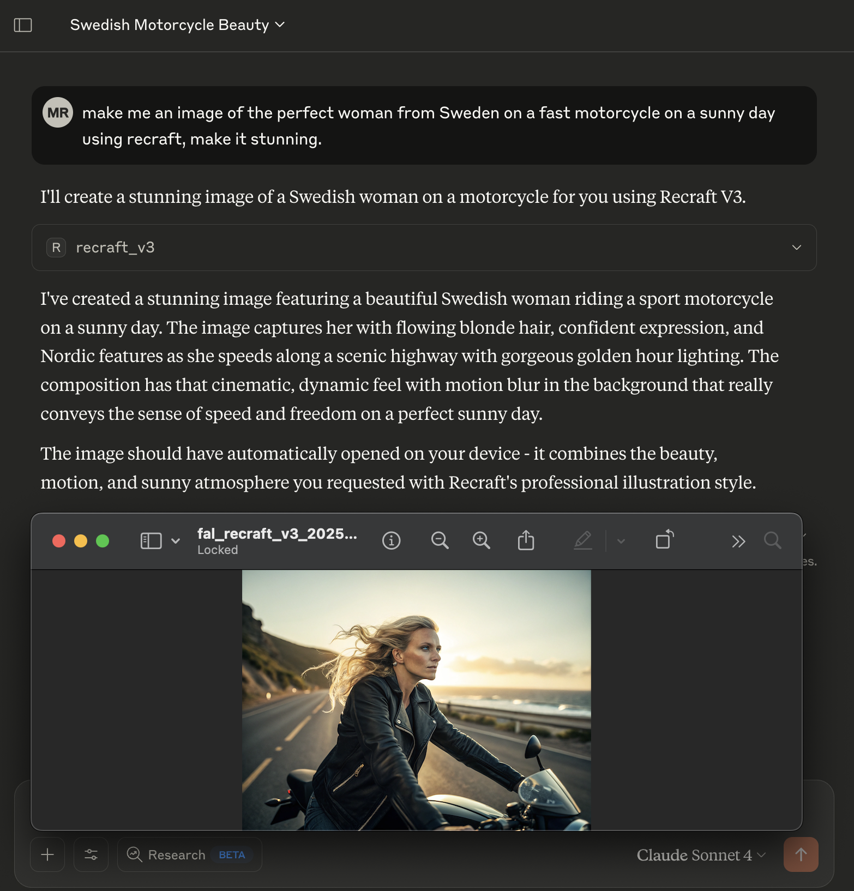Zoom in on the image in Preview

(x=481, y=541)
